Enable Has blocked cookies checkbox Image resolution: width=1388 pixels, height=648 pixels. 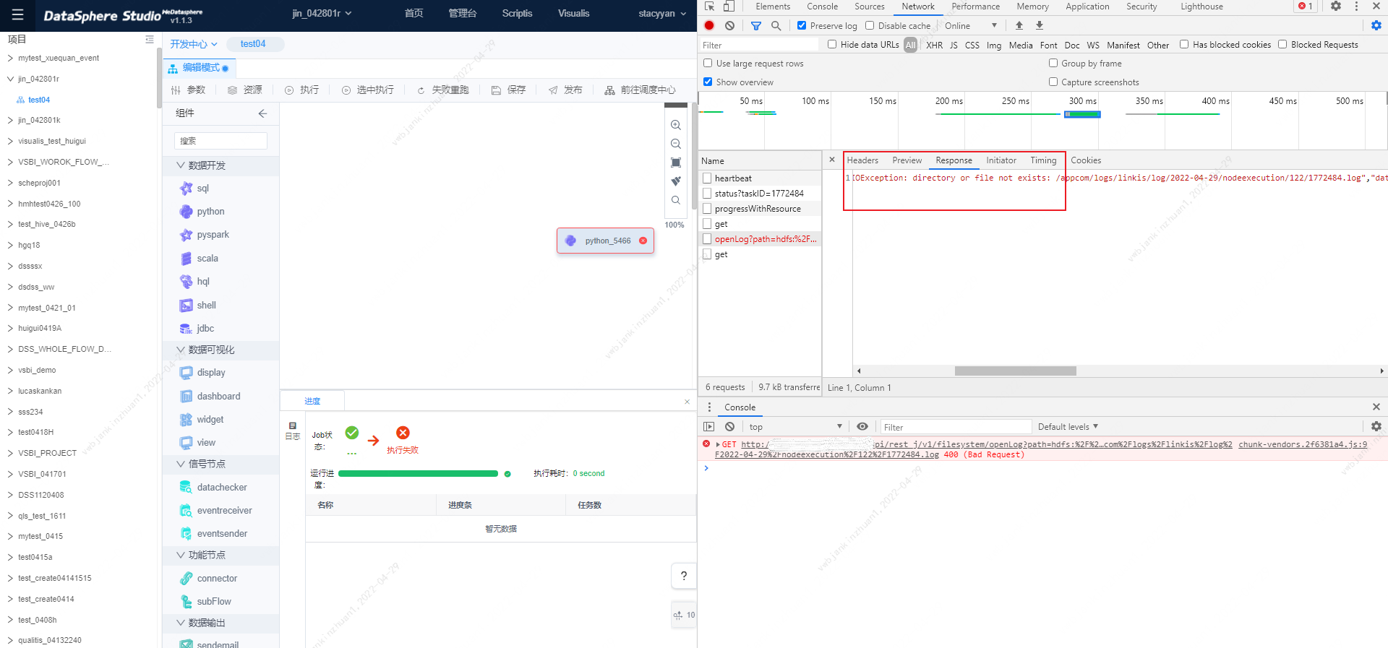tap(1184, 44)
